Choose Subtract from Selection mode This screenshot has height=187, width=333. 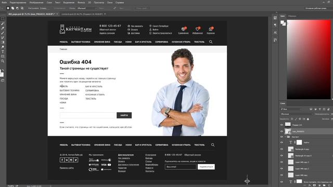click(17, 8)
